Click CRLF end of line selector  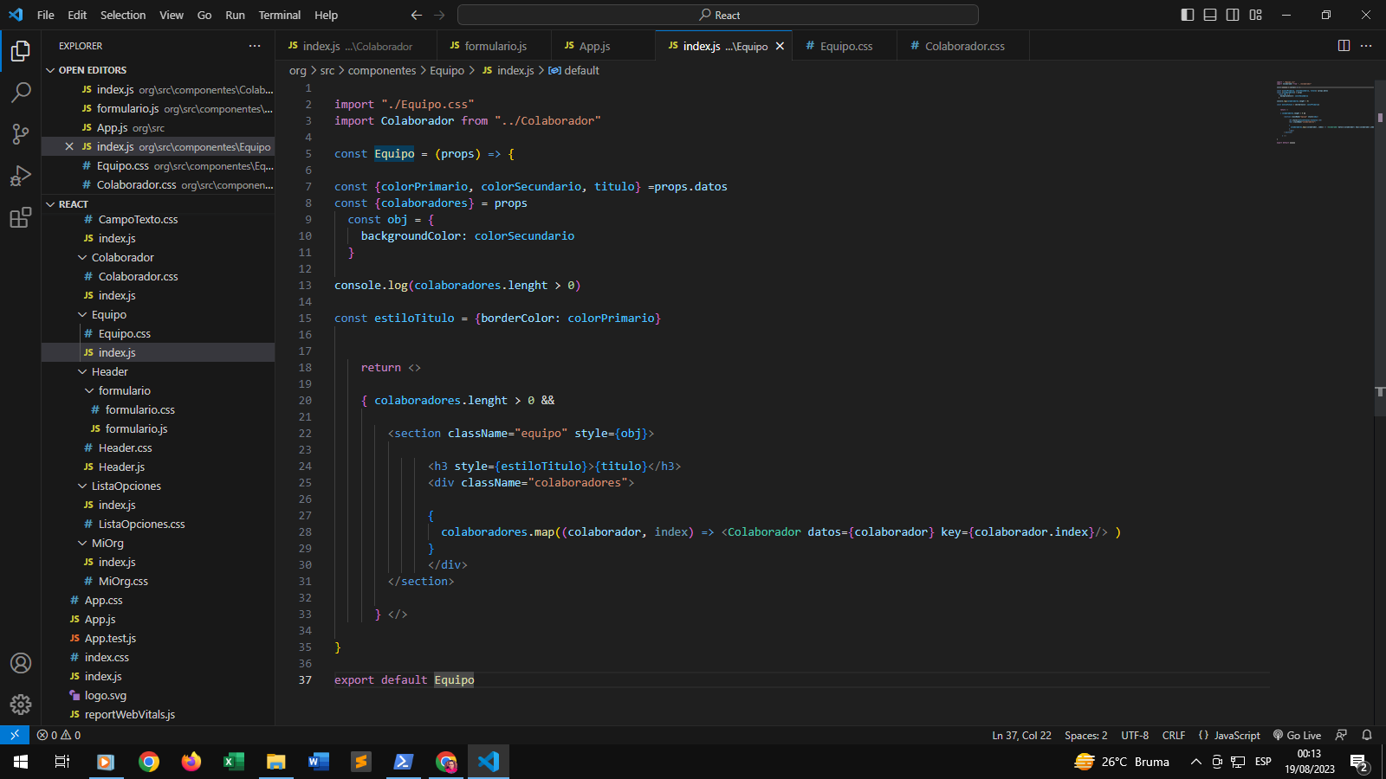(x=1174, y=735)
